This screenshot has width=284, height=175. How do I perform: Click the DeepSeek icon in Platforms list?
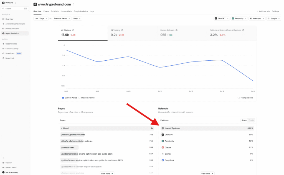tap(163, 160)
